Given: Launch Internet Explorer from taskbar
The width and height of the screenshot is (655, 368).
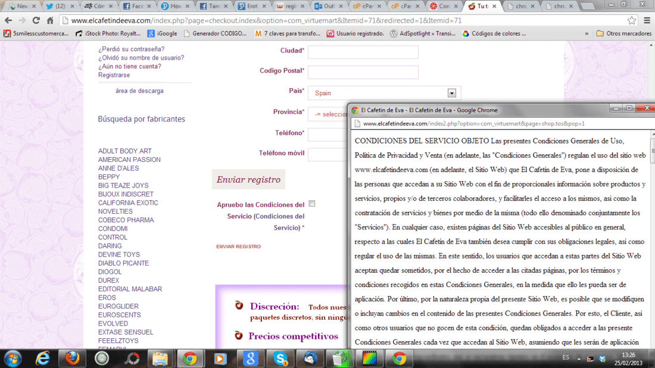Looking at the screenshot, I should click(x=43, y=358).
